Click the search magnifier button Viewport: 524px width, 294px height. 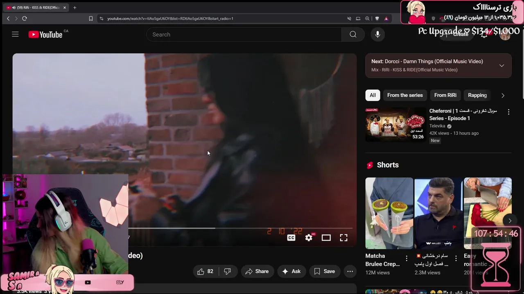tap(353, 34)
